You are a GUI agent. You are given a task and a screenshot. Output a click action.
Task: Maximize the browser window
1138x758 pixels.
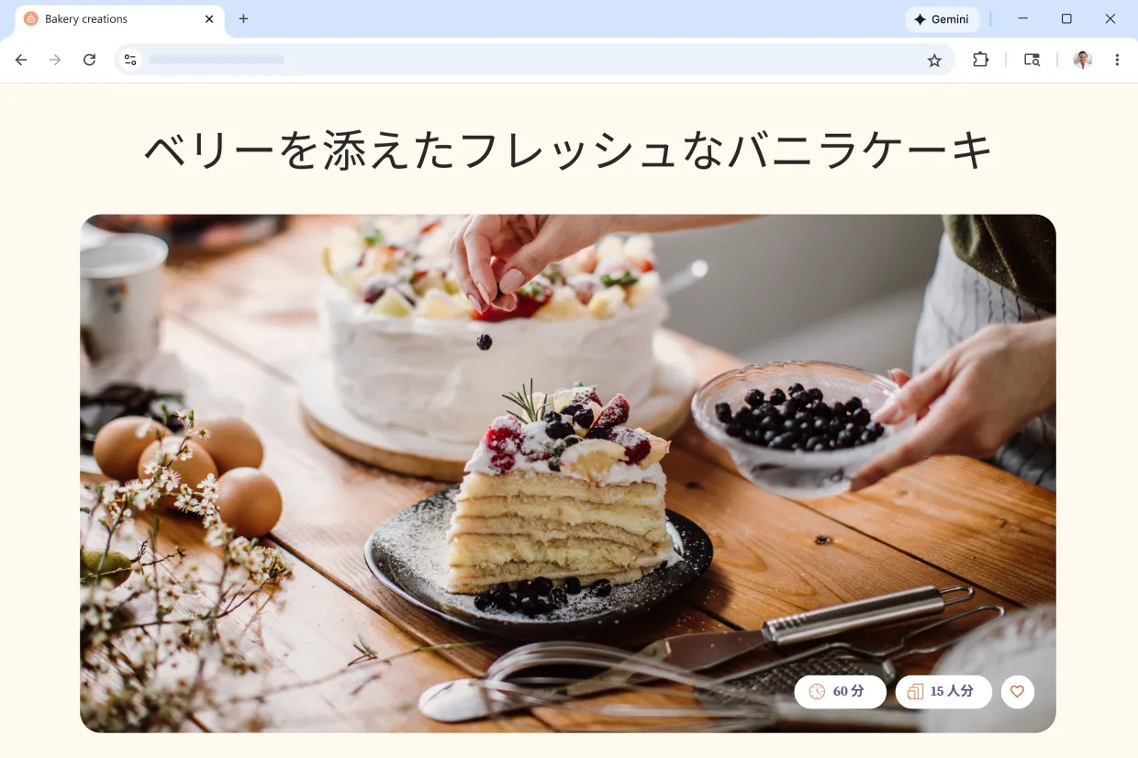coord(1066,19)
